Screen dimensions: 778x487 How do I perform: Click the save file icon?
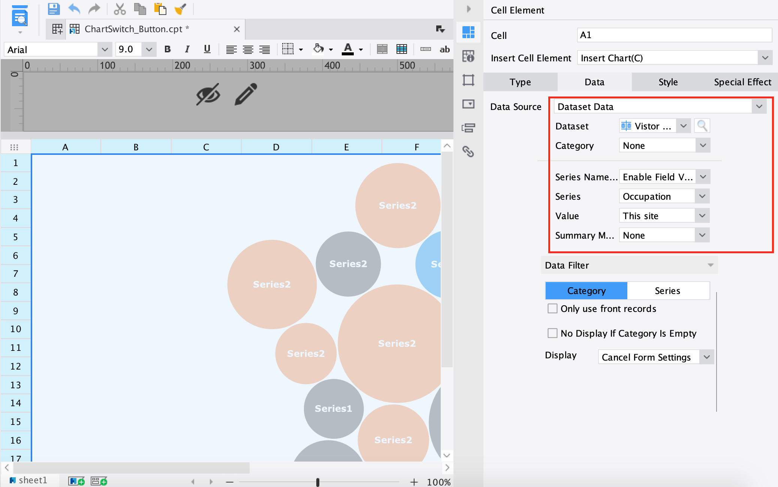54,9
